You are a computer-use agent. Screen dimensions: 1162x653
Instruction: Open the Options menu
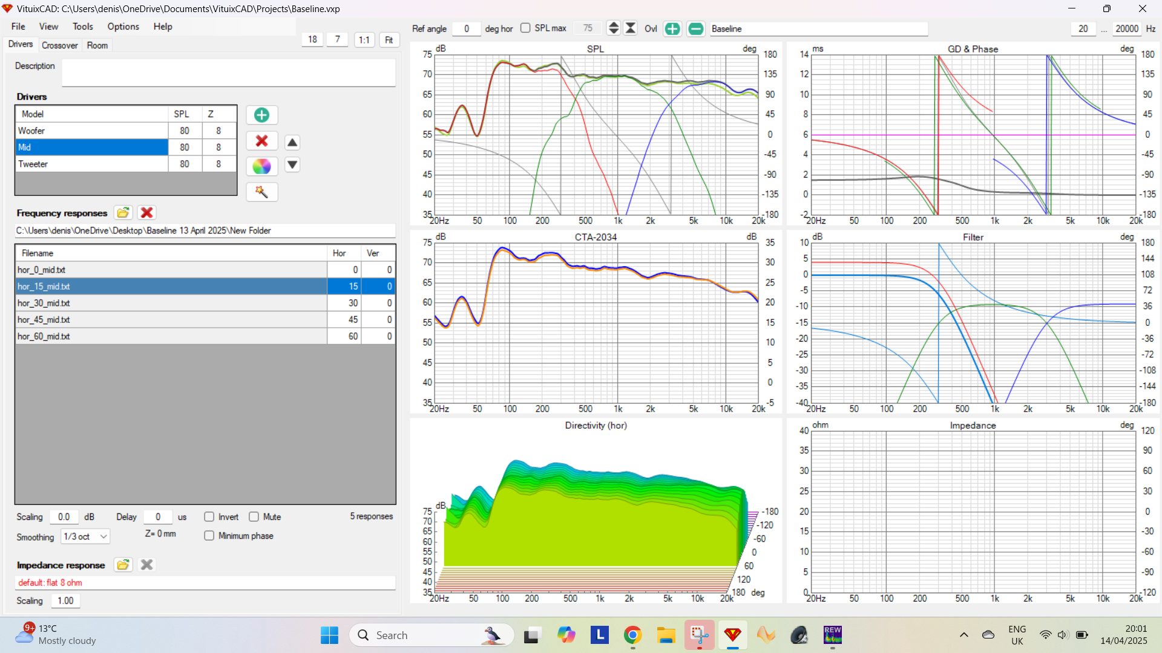click(x=123, y=27)
